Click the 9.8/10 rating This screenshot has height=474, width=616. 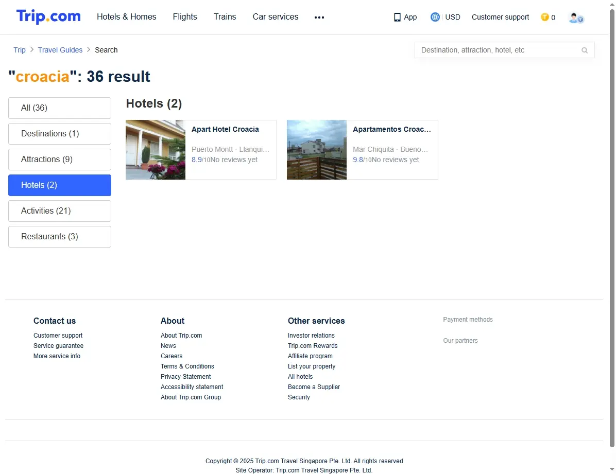(362, 160)
